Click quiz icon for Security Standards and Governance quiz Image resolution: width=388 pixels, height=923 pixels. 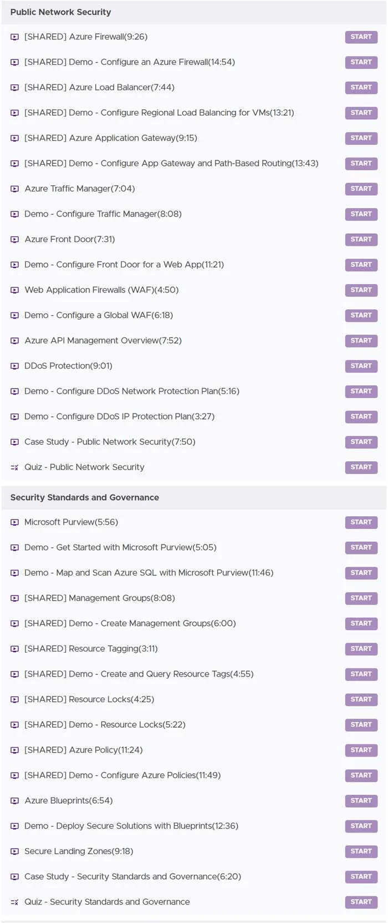tap(15, 902)
